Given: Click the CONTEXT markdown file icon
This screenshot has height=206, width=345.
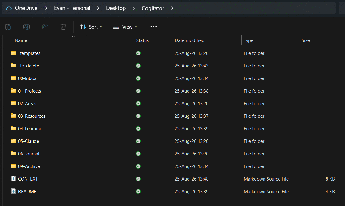Looking at the screenshot, I should (x=14, y=179).
